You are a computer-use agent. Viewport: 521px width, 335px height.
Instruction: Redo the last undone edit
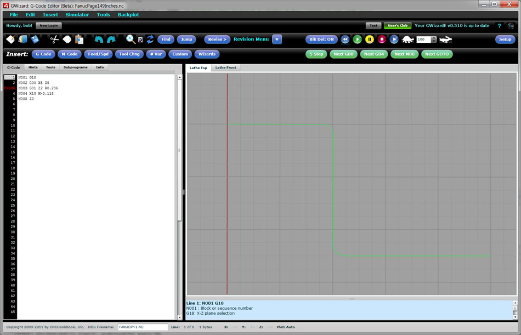coord(111,39)
